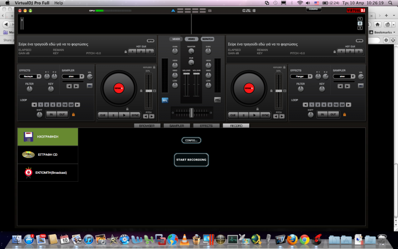Toggle the right deck orange loop lock
This screenshot has height=249, width=398.
pos(344,115)
